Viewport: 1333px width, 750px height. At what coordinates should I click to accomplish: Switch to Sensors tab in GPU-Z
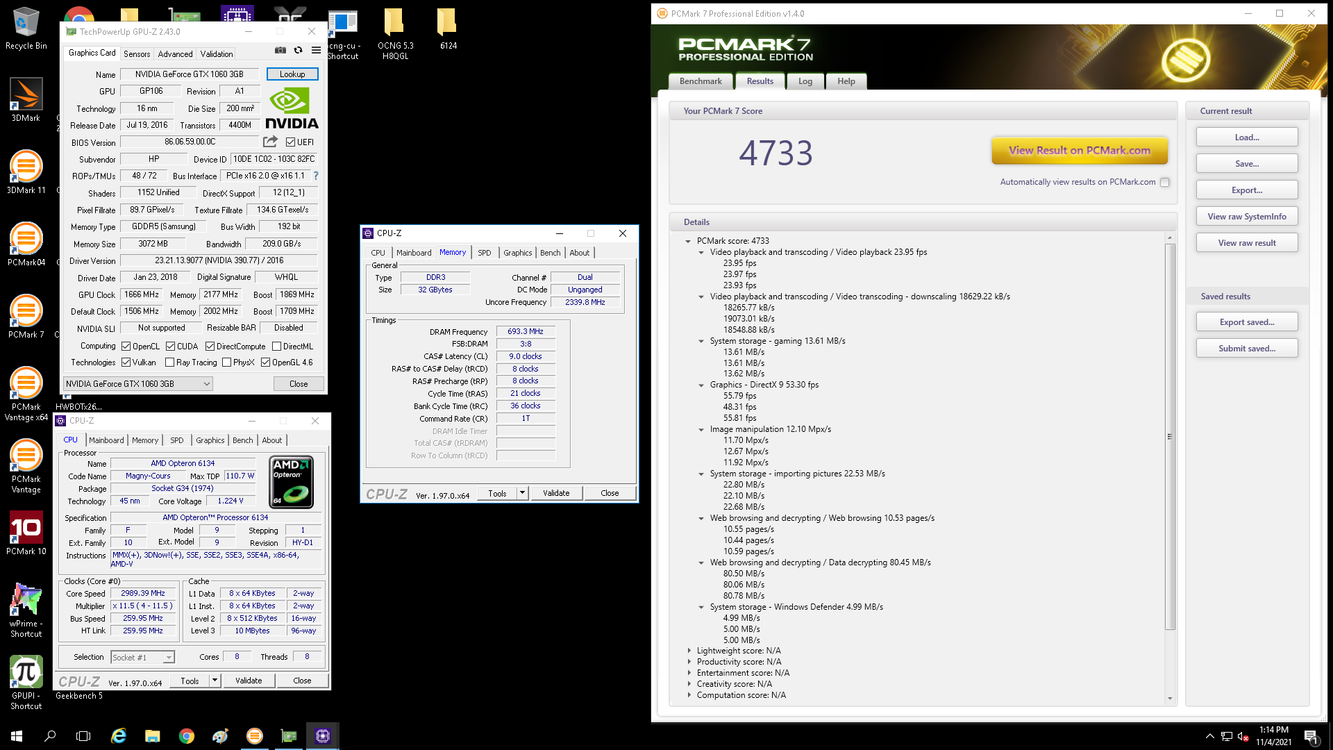pyautogui.click(x=137, y=53)
